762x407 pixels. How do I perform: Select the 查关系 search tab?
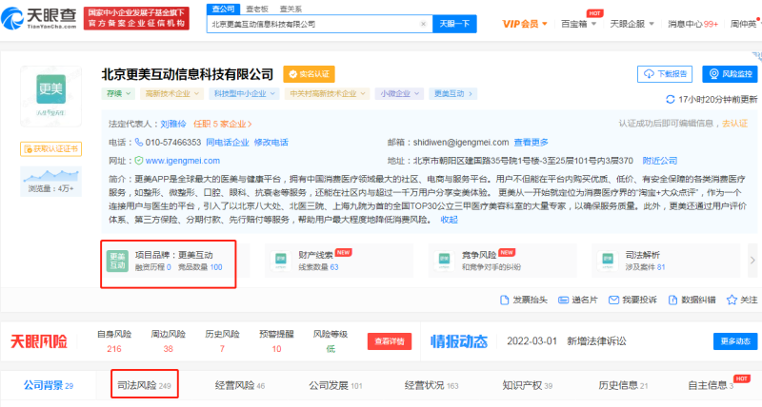pos(291,9)
